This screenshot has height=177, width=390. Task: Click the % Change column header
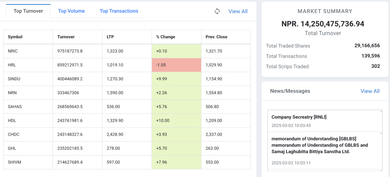click(166, 37)
